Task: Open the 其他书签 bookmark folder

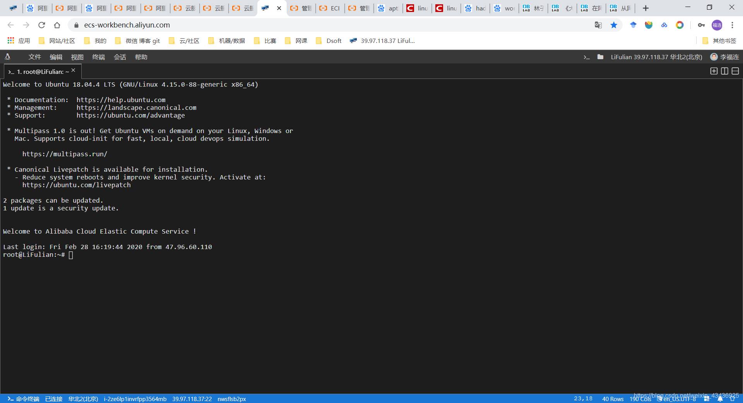Action: (719, 41)
